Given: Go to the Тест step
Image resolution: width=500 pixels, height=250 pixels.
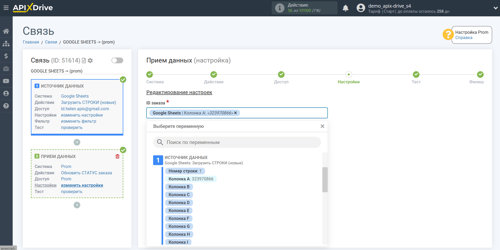Looking at the screenshot, I should [x=416, y=74].
